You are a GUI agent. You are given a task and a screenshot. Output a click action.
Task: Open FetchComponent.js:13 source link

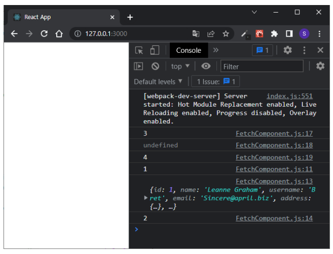coord(274,181)
